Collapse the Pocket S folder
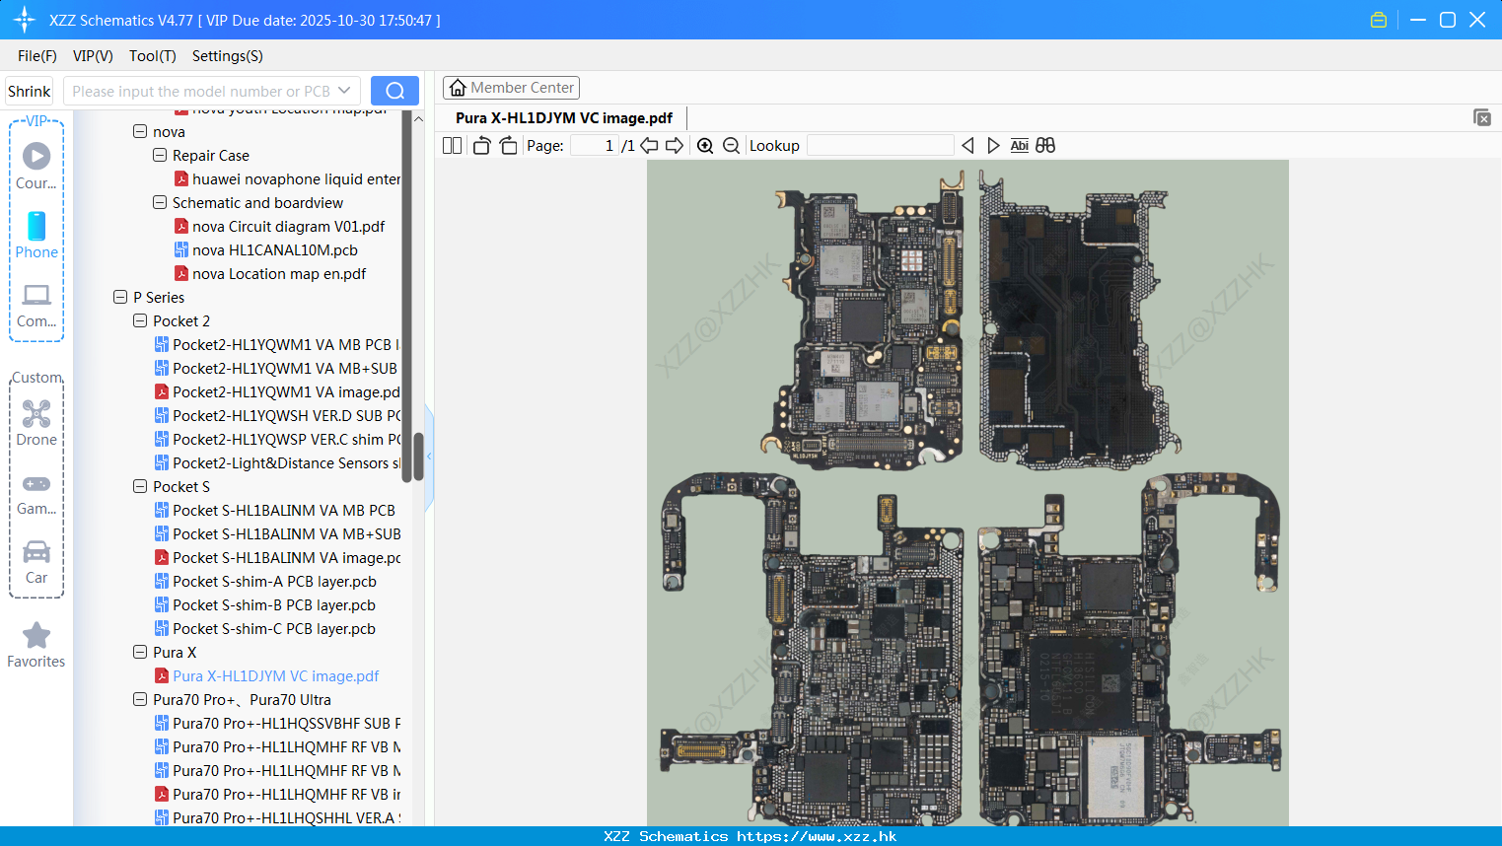Image resolution: width=1502 pixels, height=846 pixels. pos(140,486)
